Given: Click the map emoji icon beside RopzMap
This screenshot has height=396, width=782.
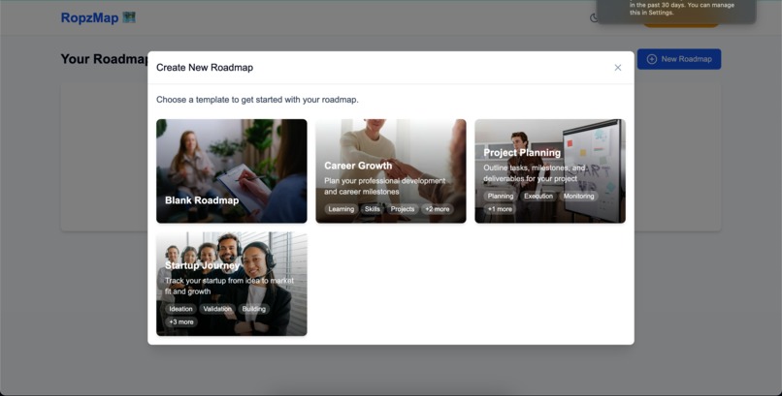Looking at the screenshot, I should point(129,17).
